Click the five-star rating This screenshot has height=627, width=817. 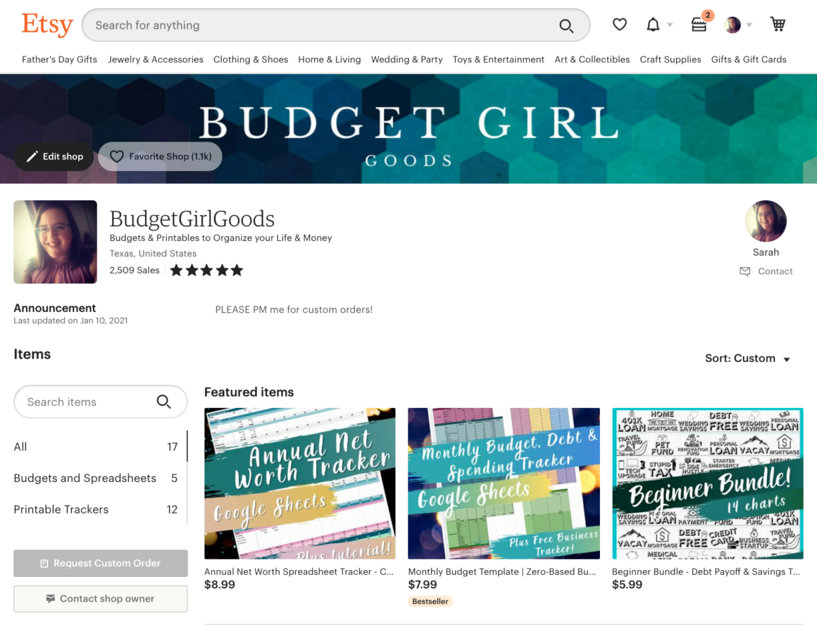(207, 270)
